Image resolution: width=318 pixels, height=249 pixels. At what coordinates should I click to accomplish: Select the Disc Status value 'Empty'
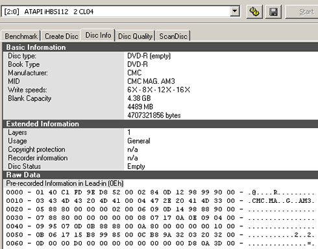(x=136, y=166)
